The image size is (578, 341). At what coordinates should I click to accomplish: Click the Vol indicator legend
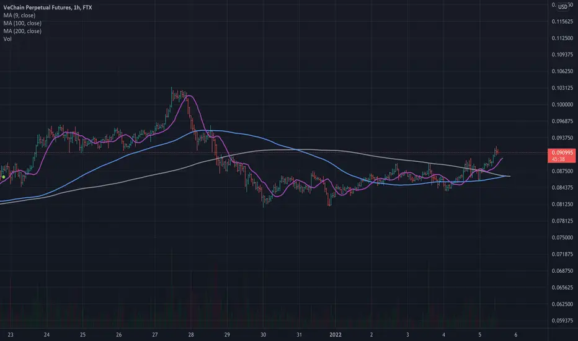pyautogui.click(x=7, y=38)
